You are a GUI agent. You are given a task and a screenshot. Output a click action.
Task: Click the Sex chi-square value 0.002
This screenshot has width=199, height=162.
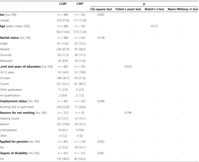pos(101,14)
